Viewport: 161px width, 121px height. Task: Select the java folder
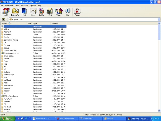pyautogui.click(x=6, y=77)
